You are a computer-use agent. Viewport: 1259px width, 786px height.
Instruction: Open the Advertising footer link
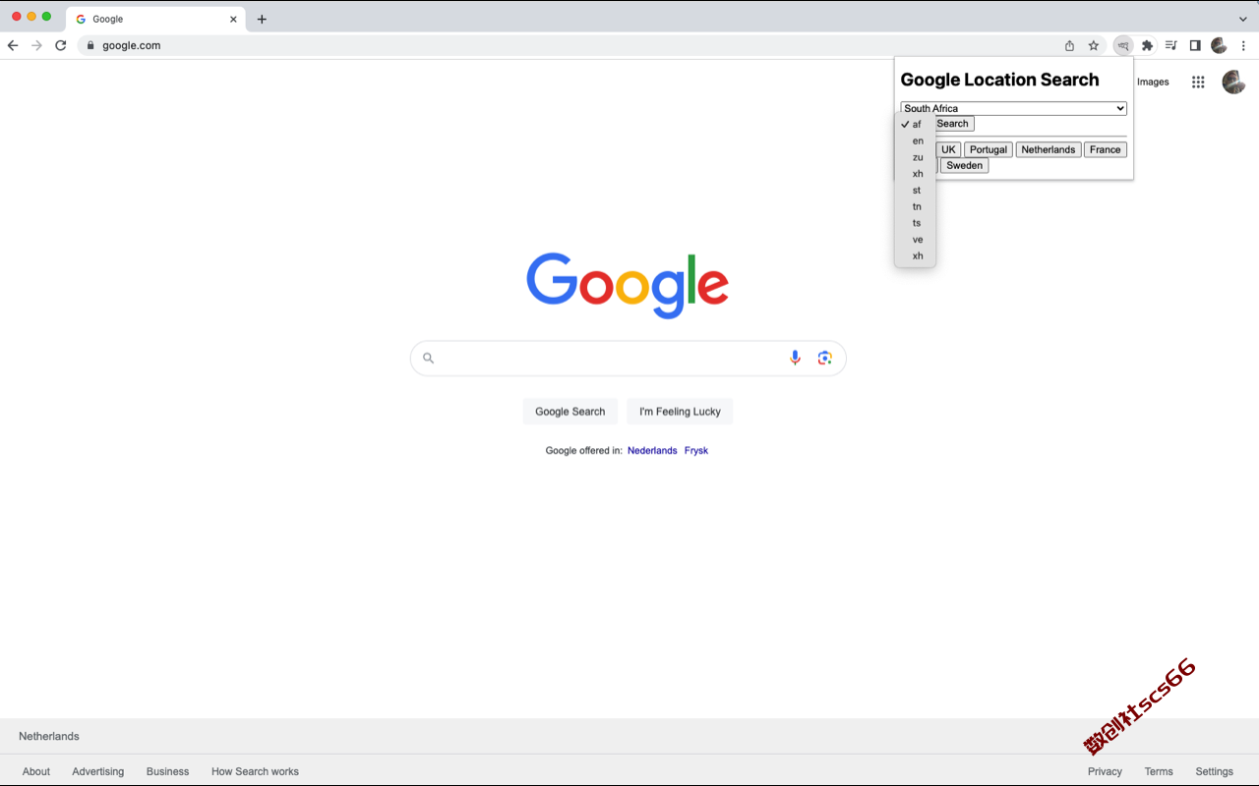click(98, 771)
